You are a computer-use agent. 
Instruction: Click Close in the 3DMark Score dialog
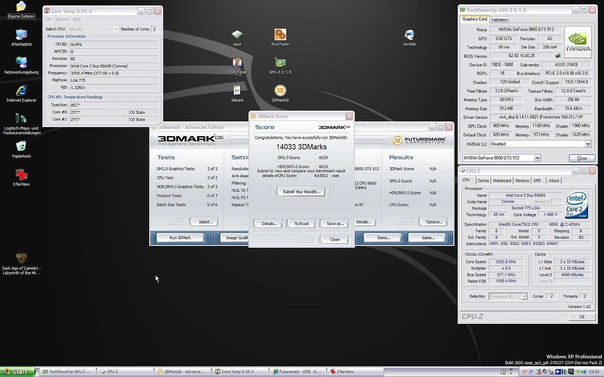(334, 239)
